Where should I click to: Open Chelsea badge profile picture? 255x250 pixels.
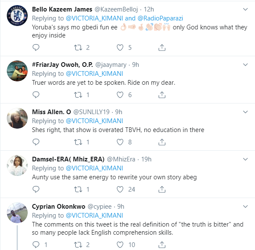point(17,16)
